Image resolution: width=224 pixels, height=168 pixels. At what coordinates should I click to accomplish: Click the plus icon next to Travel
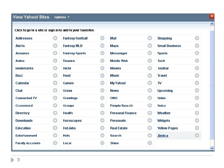coord(197,76)
